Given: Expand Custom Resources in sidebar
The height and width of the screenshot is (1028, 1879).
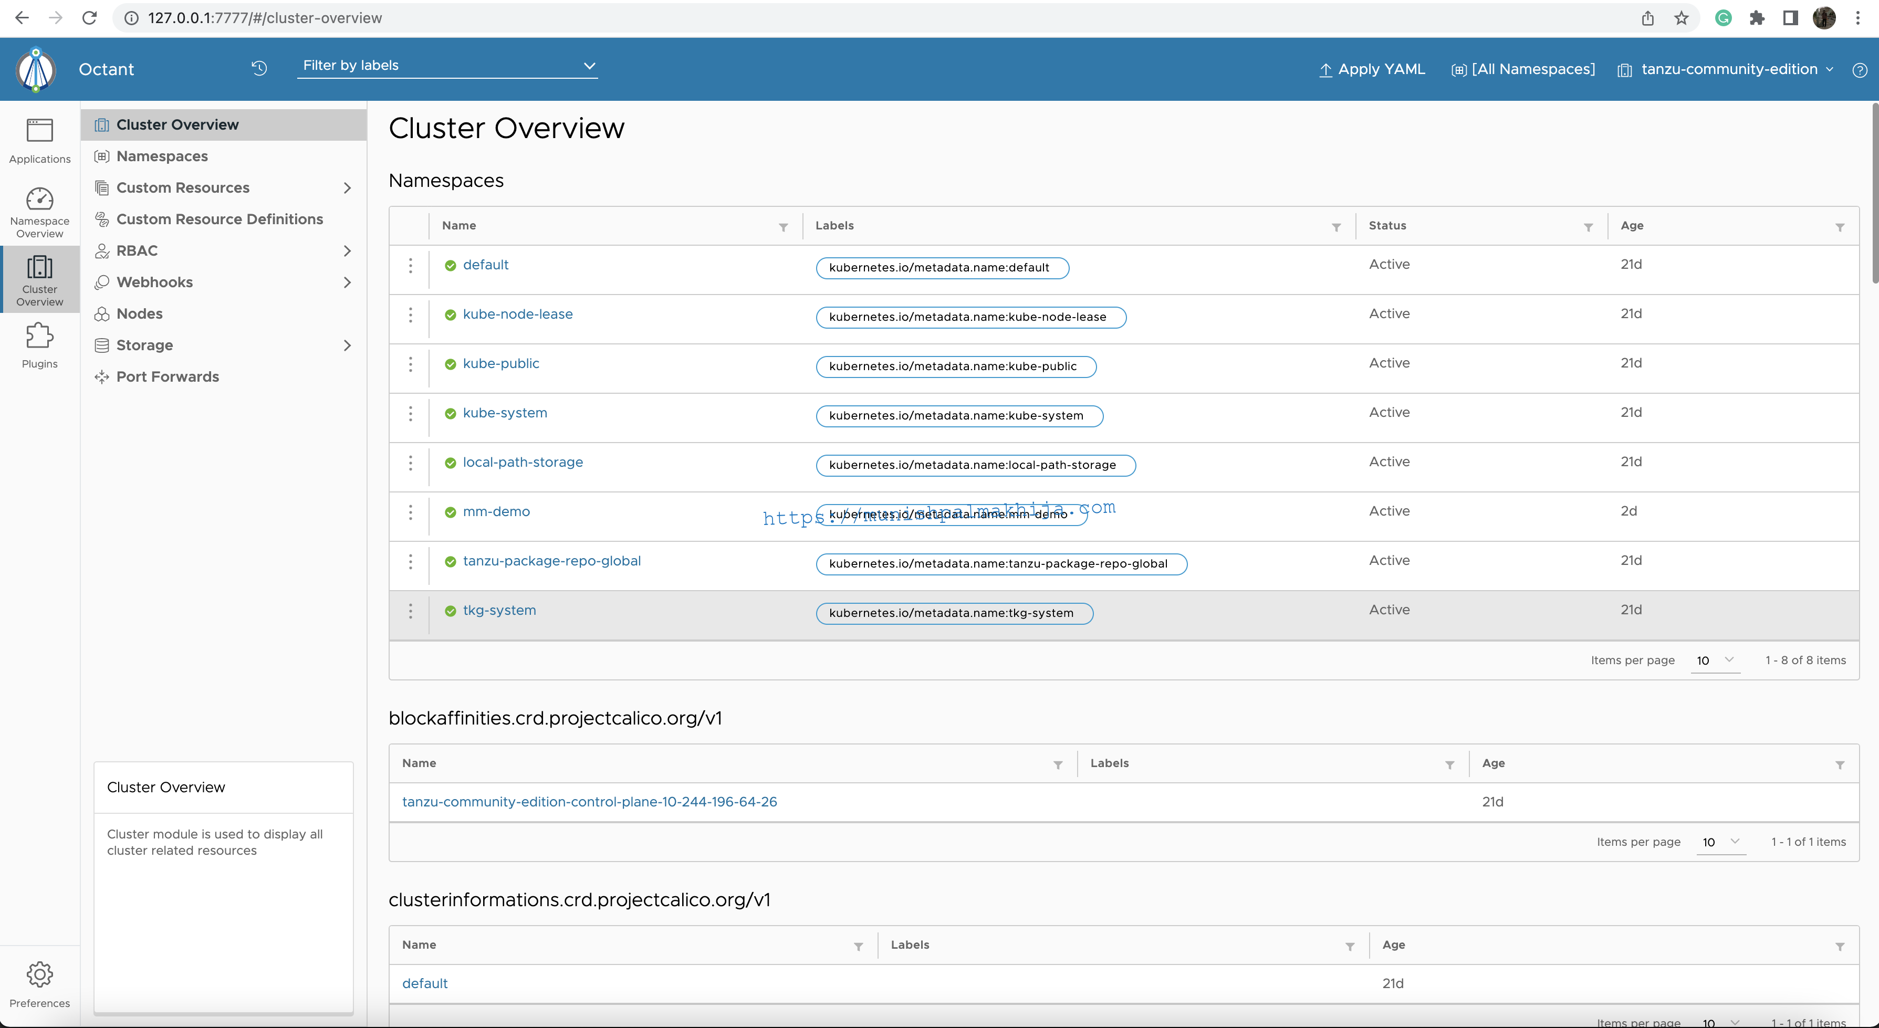Looking at the screenshot, I should (x=347, y=188).
